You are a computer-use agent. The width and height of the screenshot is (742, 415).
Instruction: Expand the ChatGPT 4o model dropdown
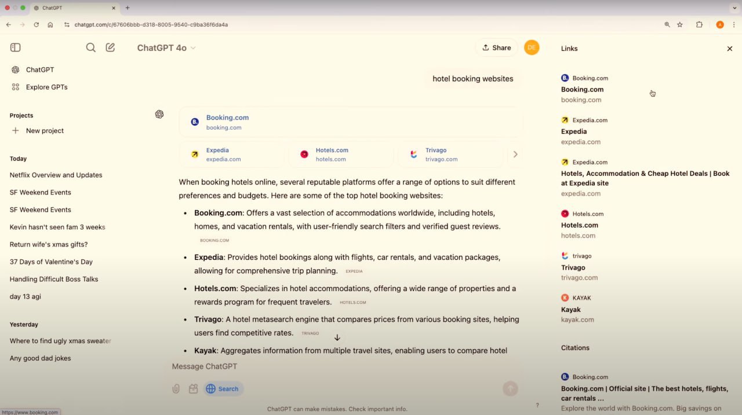coord(166,48)
